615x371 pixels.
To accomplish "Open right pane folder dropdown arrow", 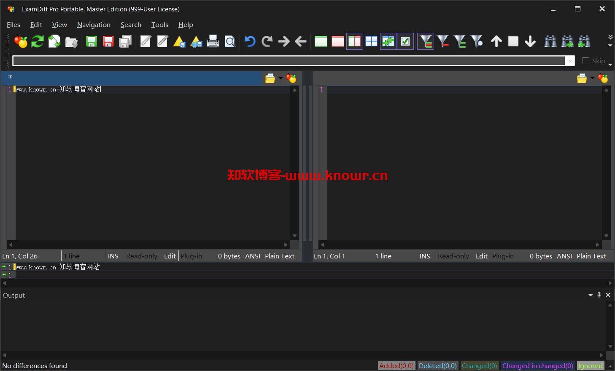I will 592,78.
